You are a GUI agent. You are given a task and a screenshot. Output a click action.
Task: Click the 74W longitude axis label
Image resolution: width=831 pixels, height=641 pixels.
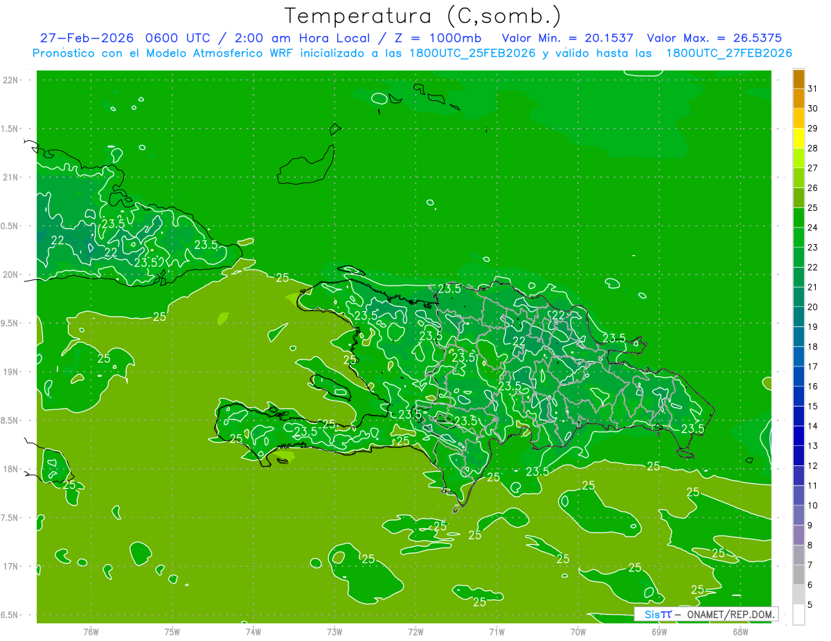tap(253, 632)
